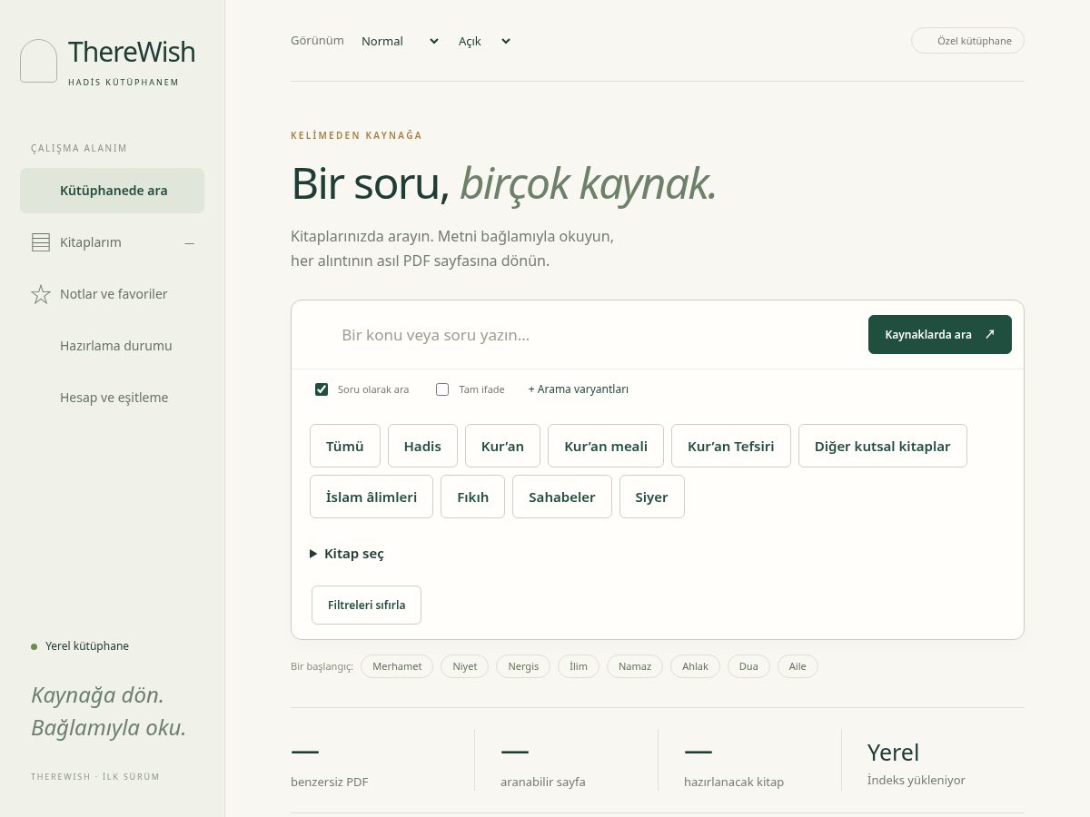Uncheck the Soru olarak ara checkbox
Screen dimensions: 1090x817
pyautogui.click(x=322, y=389)
